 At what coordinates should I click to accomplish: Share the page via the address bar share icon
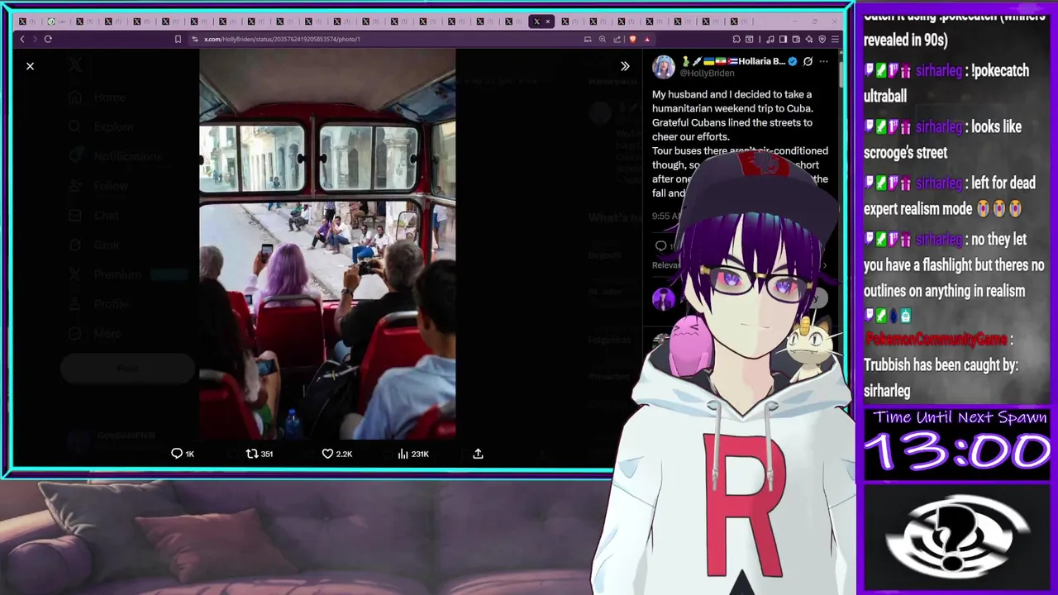click(x=617, y=39)
